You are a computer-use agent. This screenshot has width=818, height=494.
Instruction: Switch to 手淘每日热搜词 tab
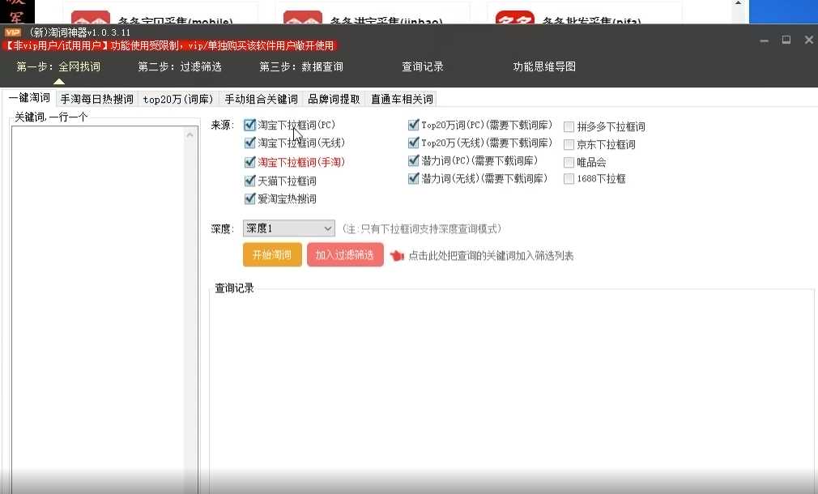(97, 99)
